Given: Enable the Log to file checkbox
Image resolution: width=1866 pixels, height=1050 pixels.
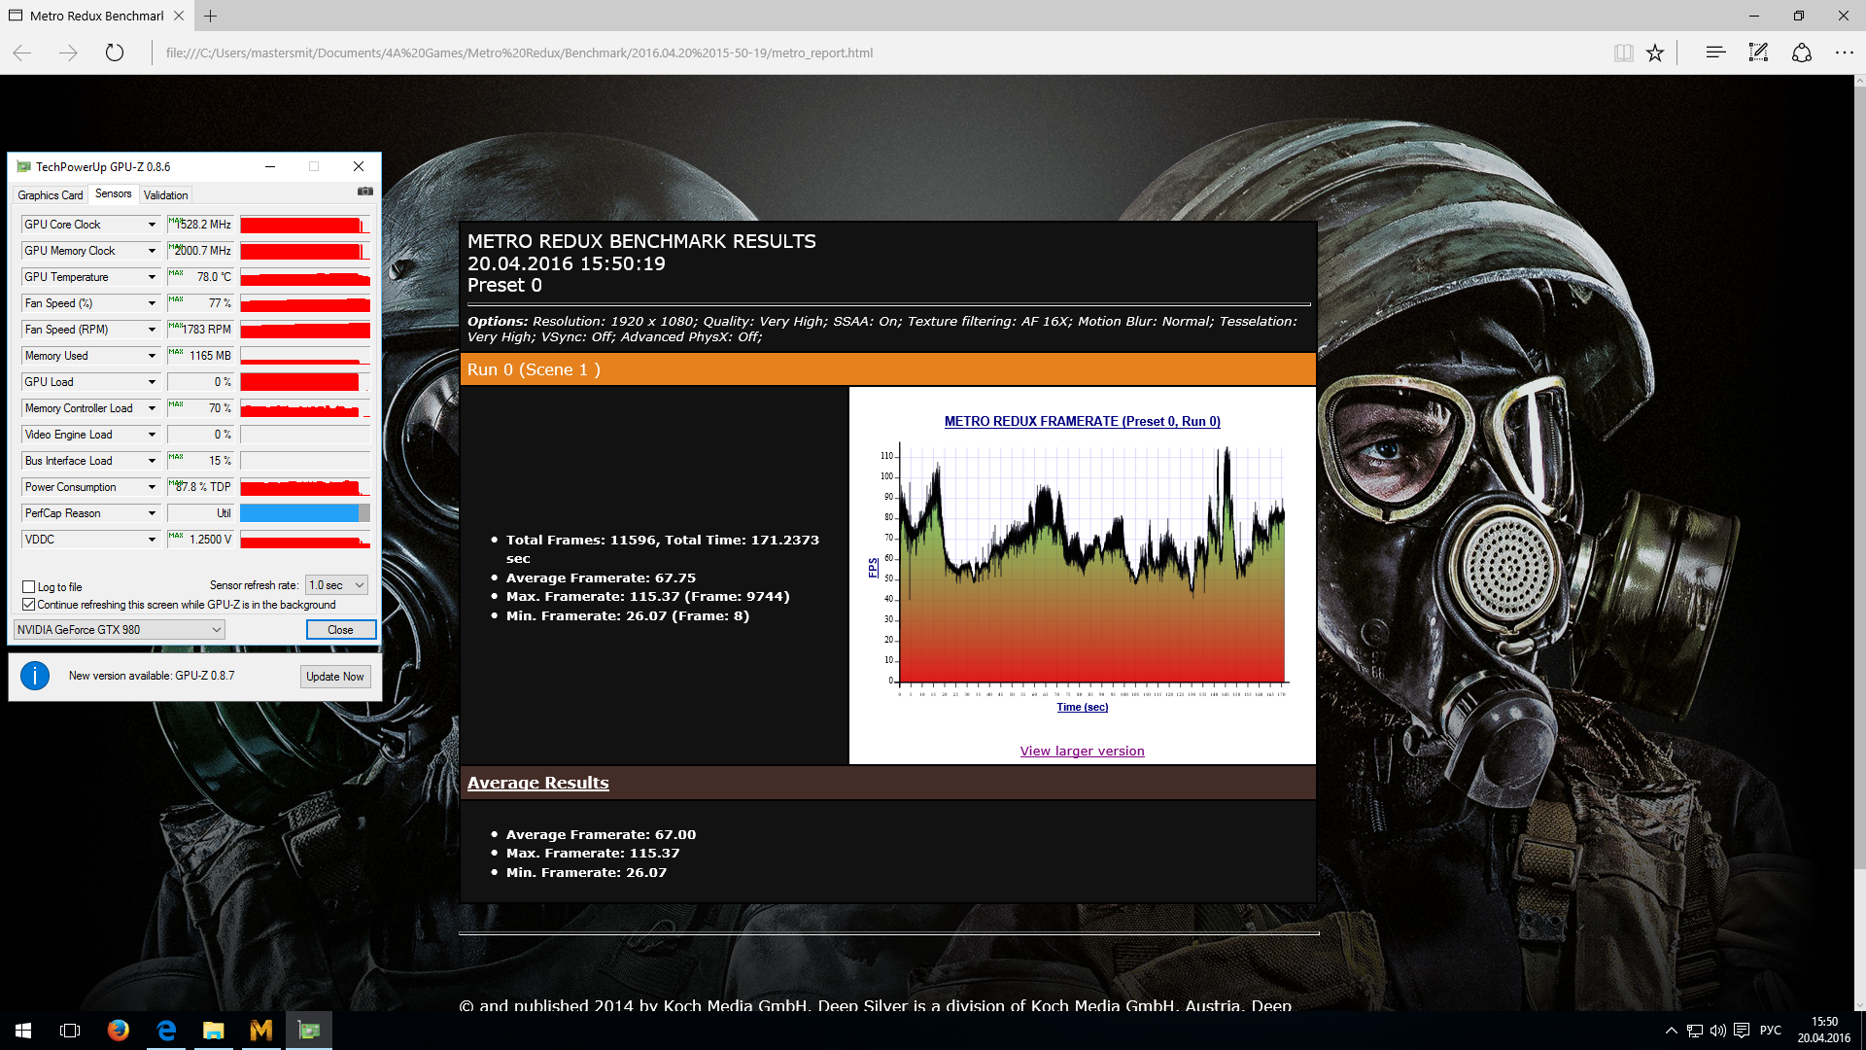Looking at the screenshot, I should pos(29,587).
